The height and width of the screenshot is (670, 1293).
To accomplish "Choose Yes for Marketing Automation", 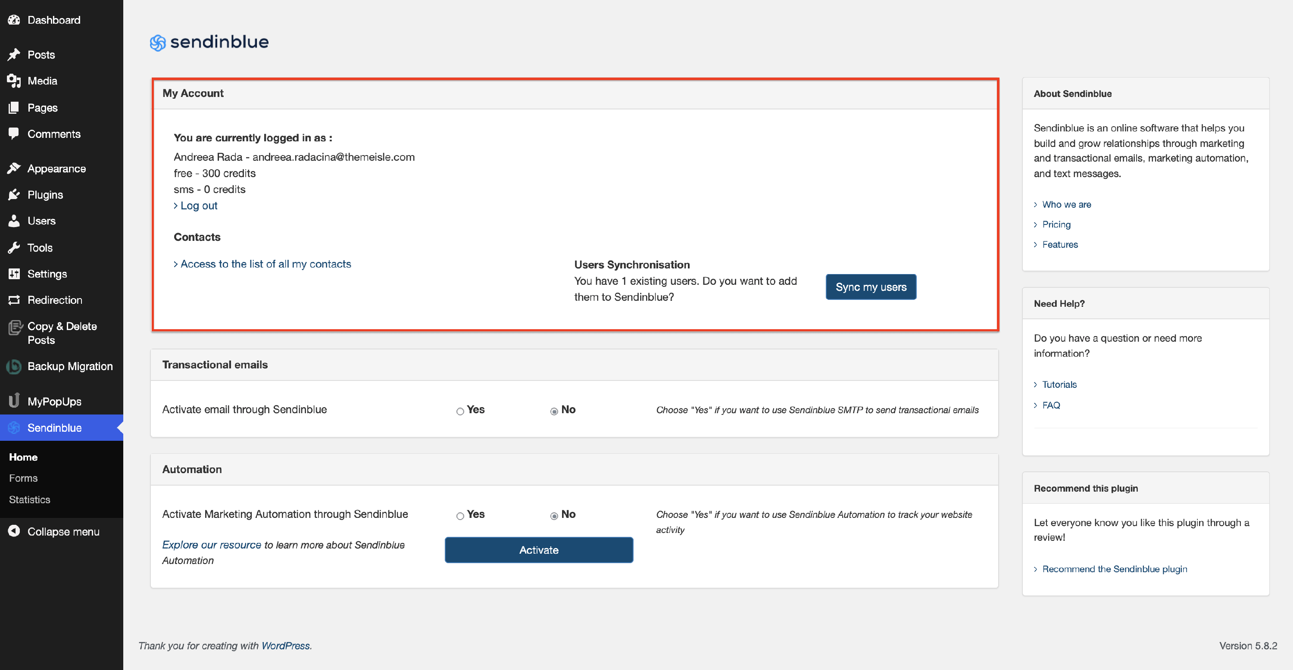I will 460,516.
